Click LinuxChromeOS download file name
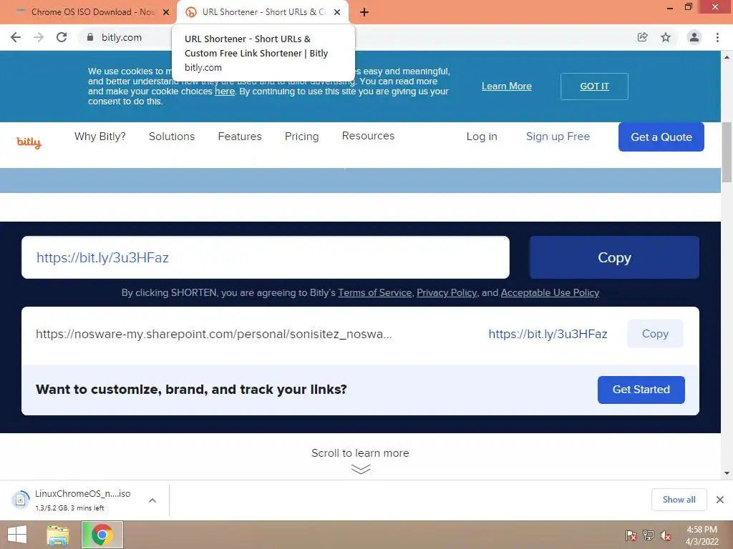 83,493
